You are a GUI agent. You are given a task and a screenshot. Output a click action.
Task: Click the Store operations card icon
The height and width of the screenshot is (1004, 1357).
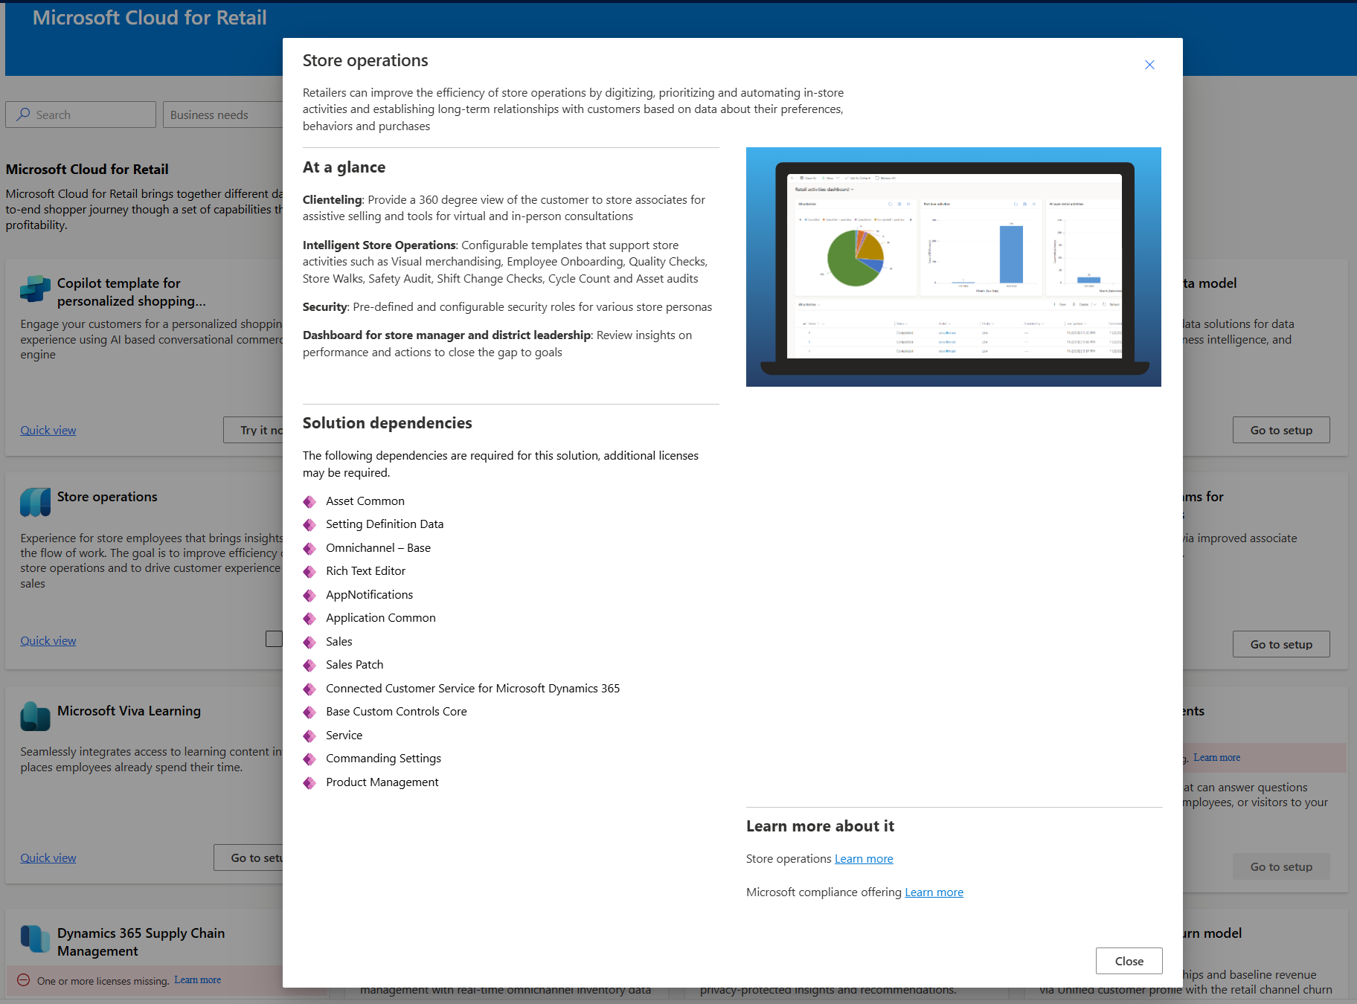click(x=35, y=502)
